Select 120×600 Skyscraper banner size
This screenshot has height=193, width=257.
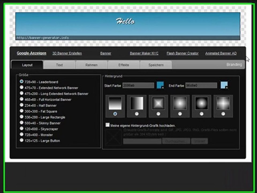[x=21, y=128]
